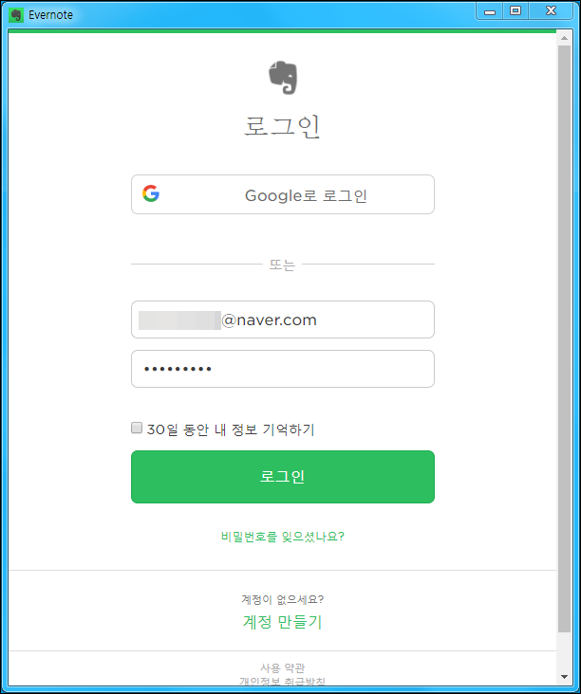Minimize the Evernote window
This screenshot has height=694, width=581.
click(x=490, y=11)
